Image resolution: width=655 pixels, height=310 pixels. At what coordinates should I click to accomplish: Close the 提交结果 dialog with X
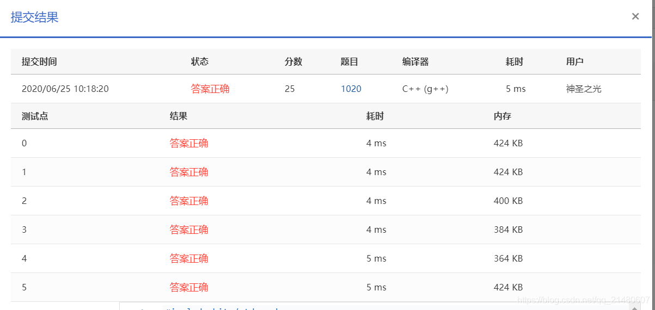(635, 16)
